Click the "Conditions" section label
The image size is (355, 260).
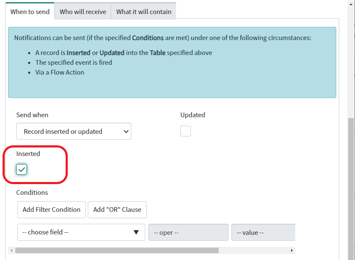[x=32, y=193]
